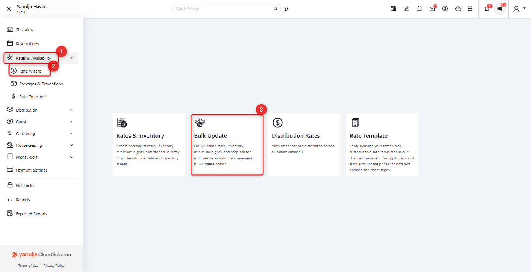The height and width of the screenshot is (272, 531).
Task: Click the dollar circle icon in header
Action: [445, 8]
